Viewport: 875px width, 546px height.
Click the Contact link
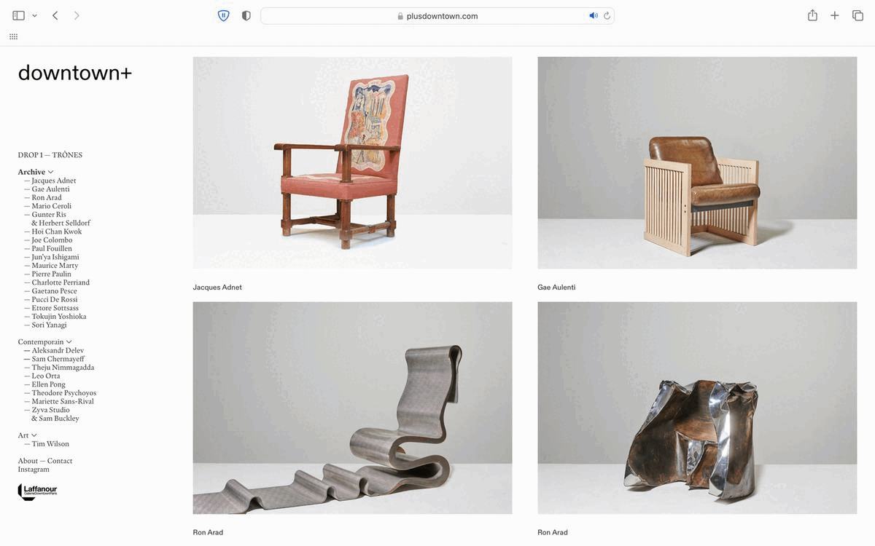coord(60,461)
